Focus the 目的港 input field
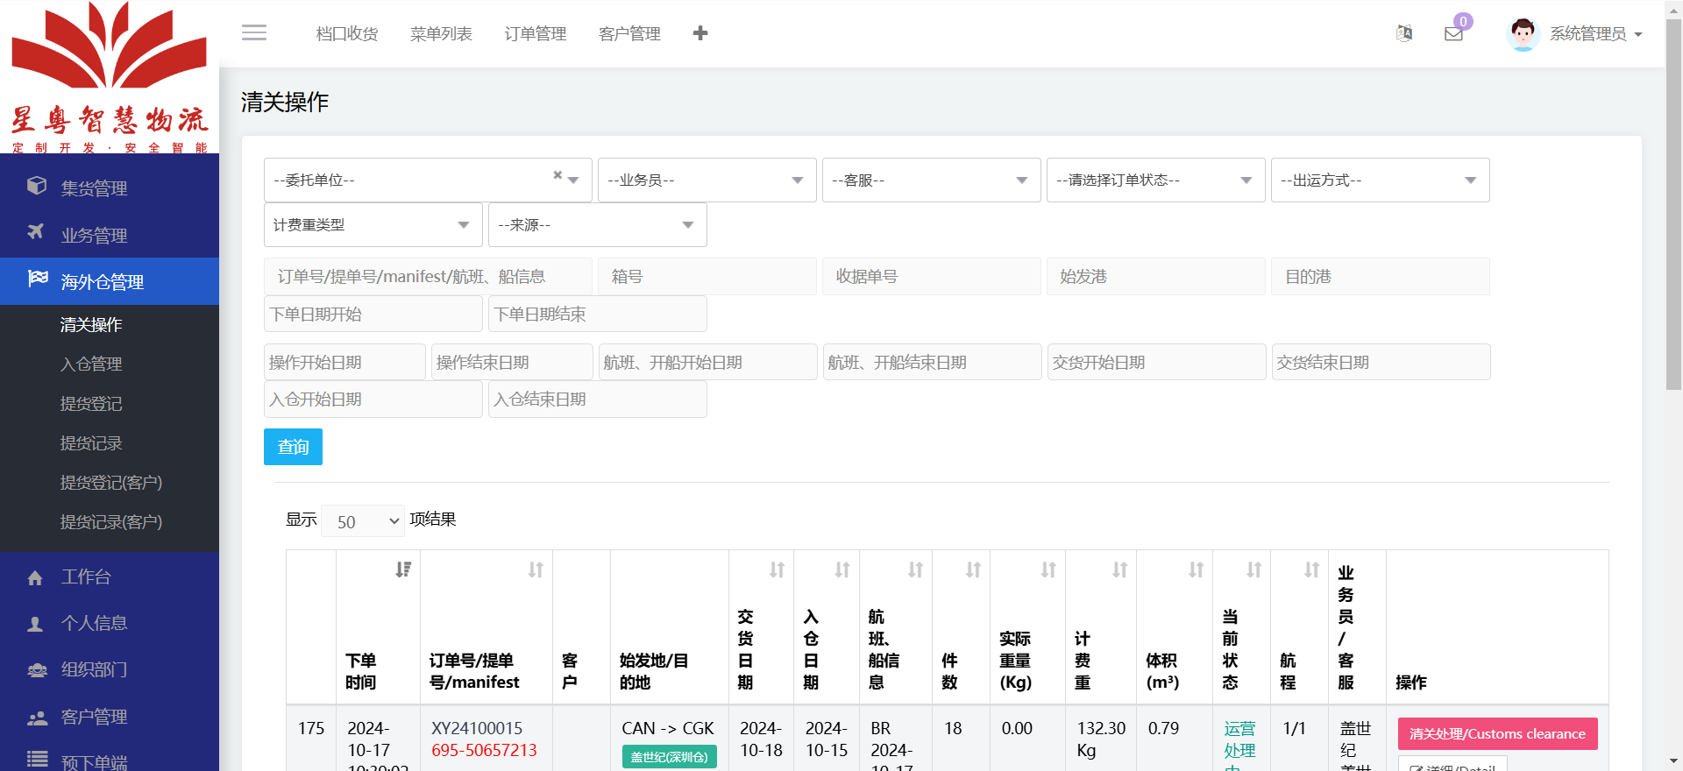1683x771 pixels. point(1381,277)
